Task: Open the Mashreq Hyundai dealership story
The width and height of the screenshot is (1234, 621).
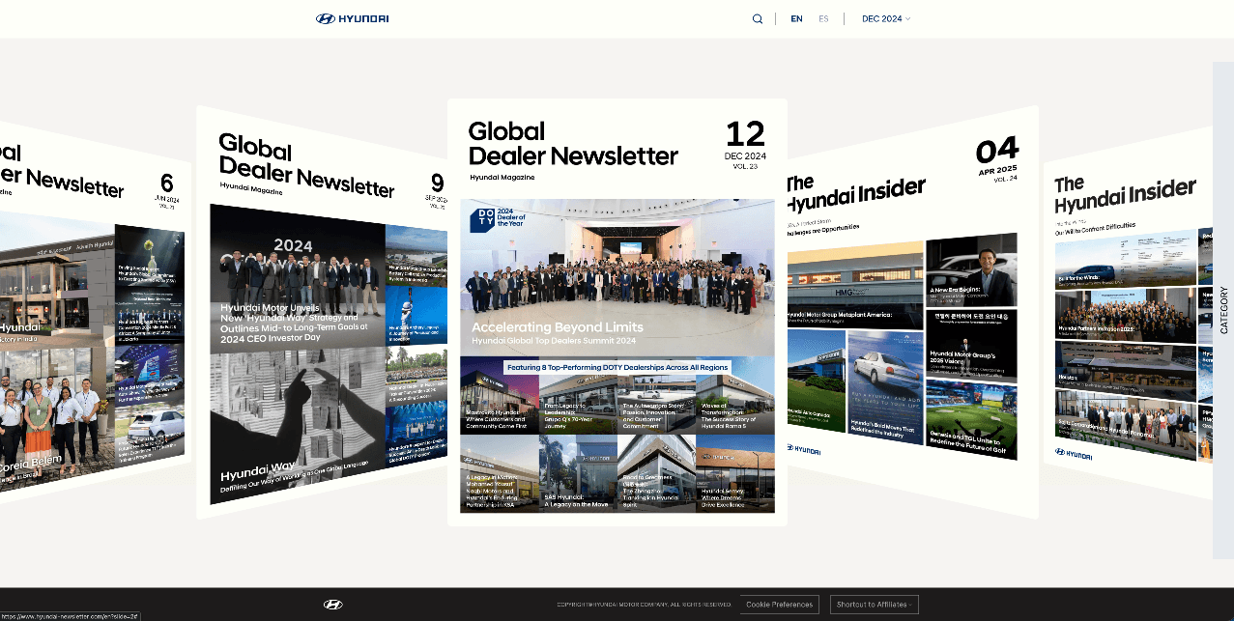Action: tap(499, 397)
